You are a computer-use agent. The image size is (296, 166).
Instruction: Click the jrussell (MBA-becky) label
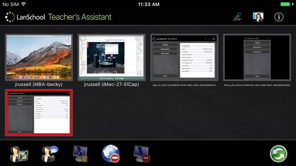click(x=39, y=84)
